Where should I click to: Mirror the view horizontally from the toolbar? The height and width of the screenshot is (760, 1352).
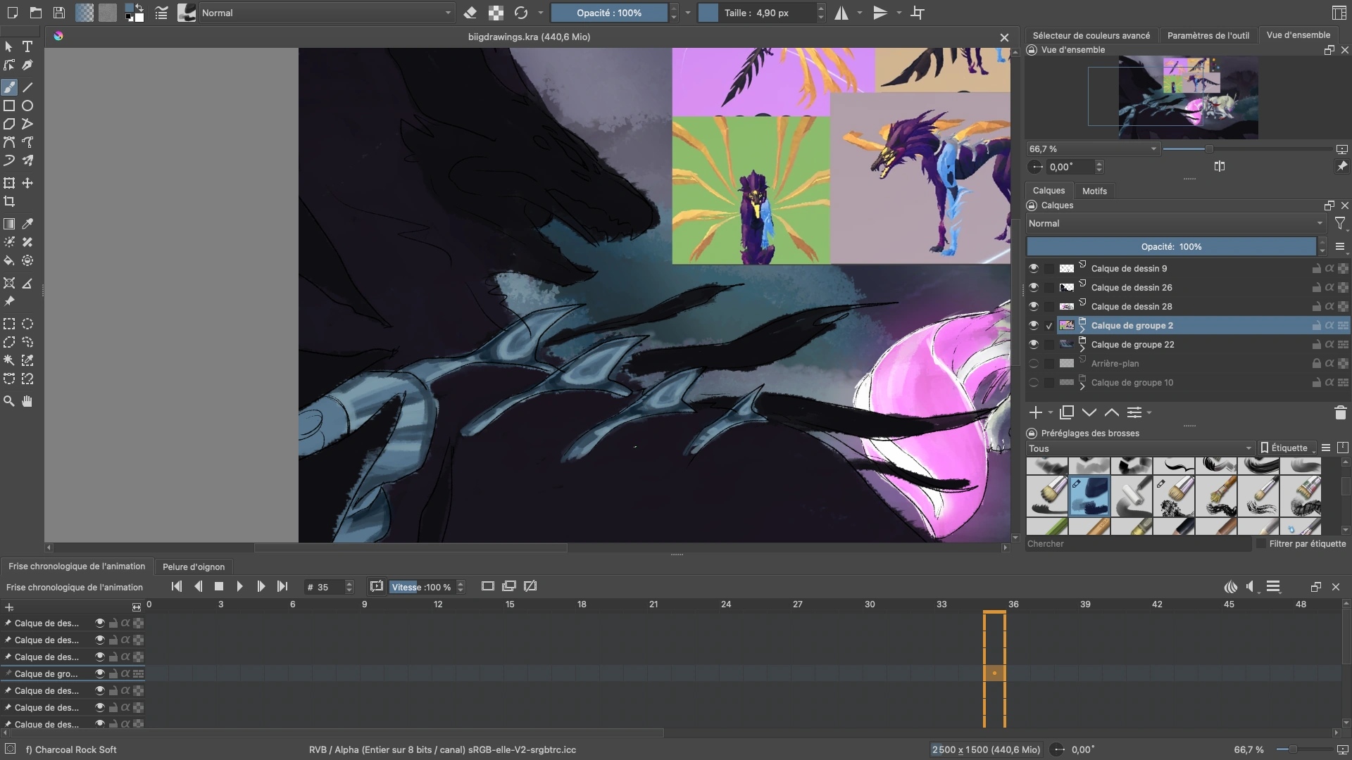[x=842, y=13]
